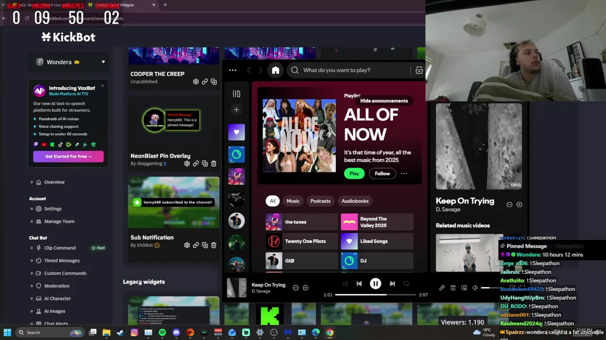This screenshot has height=340, width=606.
Task: Open Keep On Trying album art in right panel
Action: pyautogui.click(x=479, y=146)
